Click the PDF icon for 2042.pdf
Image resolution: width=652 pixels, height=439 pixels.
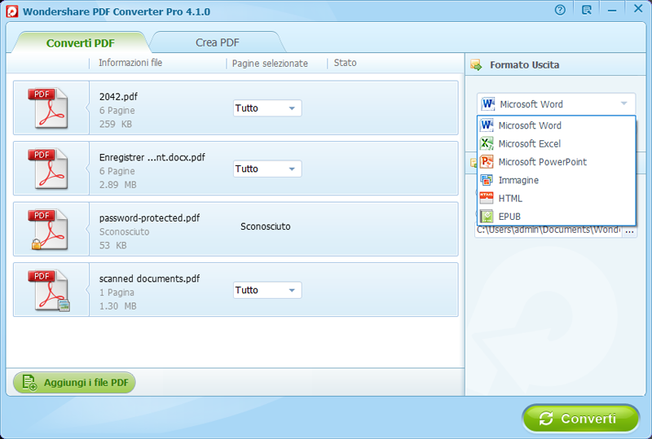point(51,108)
